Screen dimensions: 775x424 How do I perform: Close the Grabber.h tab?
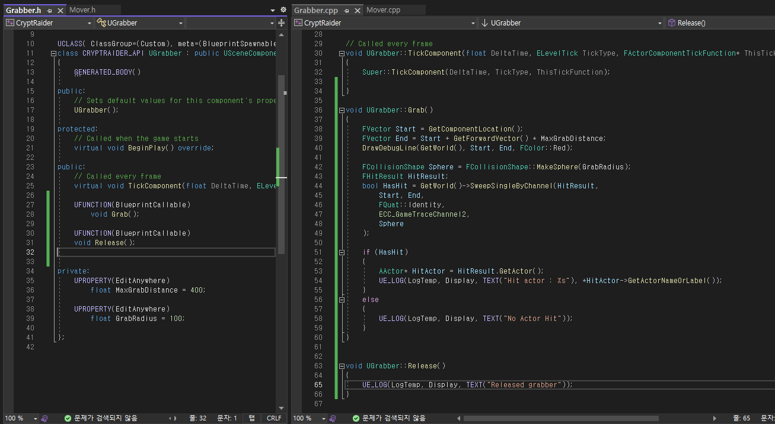60,11
